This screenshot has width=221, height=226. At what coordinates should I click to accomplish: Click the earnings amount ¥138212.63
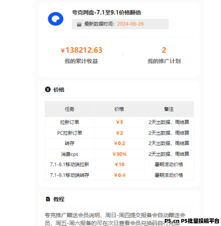(x=82, y=50)
